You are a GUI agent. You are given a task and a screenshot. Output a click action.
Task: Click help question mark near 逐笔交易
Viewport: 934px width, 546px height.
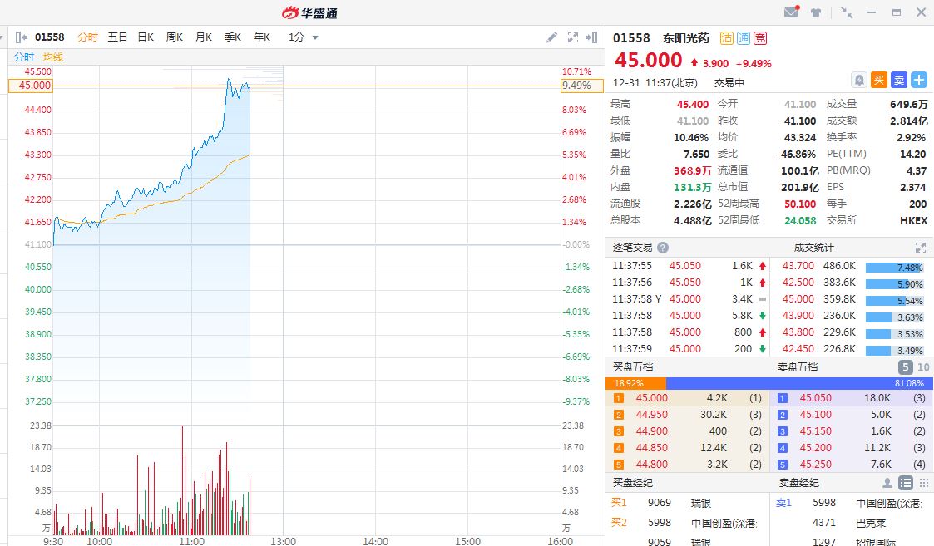pyautogui.click(x=663, y=248)
